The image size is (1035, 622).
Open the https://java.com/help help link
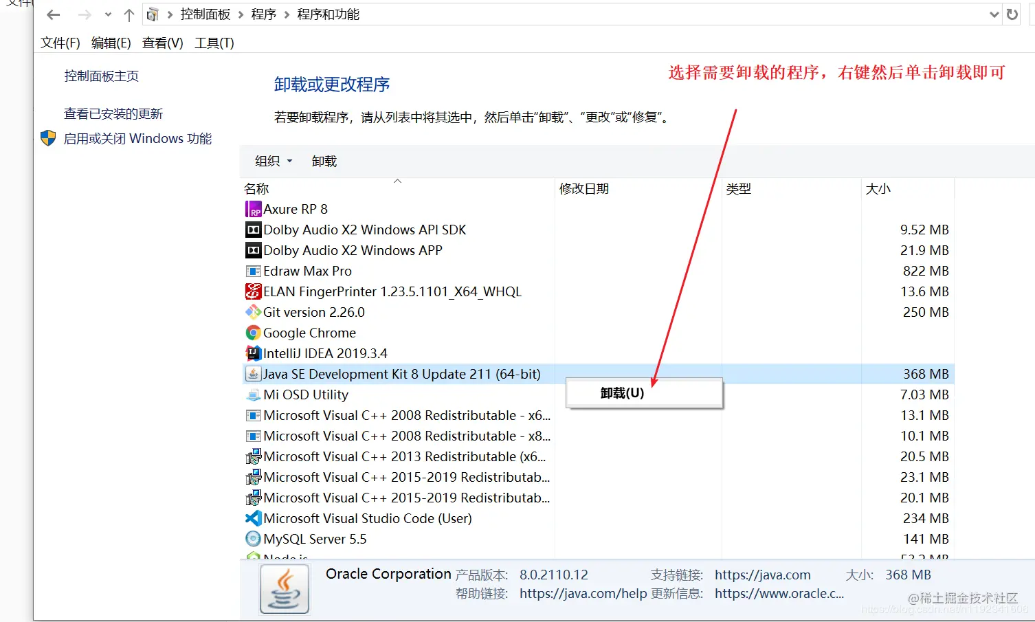[x=583, y=593]
